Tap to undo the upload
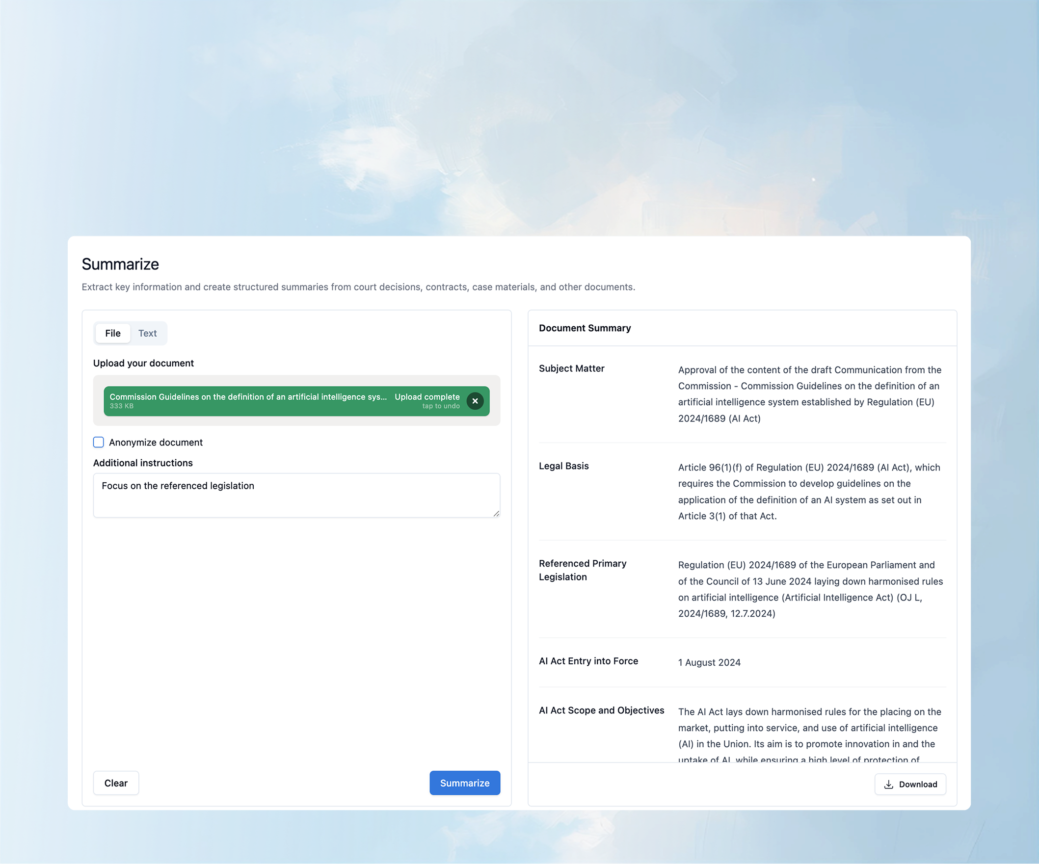Image resolution: width=1039 pixels, height=864 pixels. tap(440, 407)
